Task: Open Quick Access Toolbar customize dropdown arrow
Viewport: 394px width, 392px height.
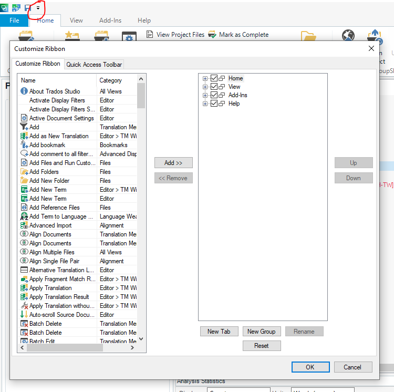Action: (38, 8)
